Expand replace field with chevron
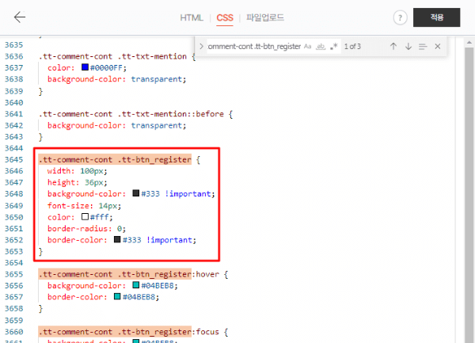 (x=201, y=47)
